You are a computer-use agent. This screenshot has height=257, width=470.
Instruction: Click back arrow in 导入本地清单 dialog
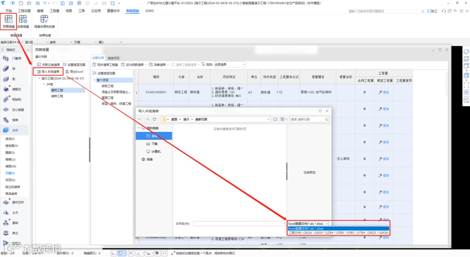coord(140,119)
